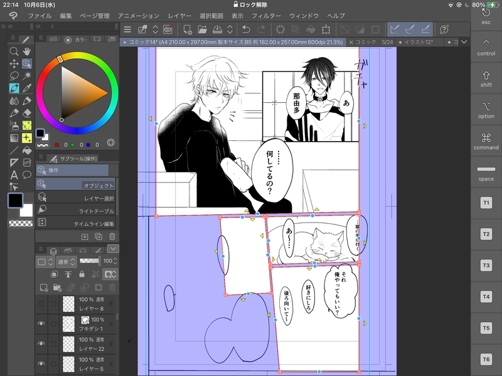
Task: Create a new raster layer
Action: point(44,288)
